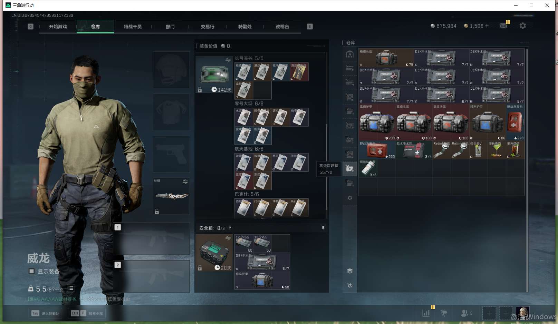This screenshot has height=324, width=558.
Task: Swap icon on knife slot
Action: pos(185,181)
